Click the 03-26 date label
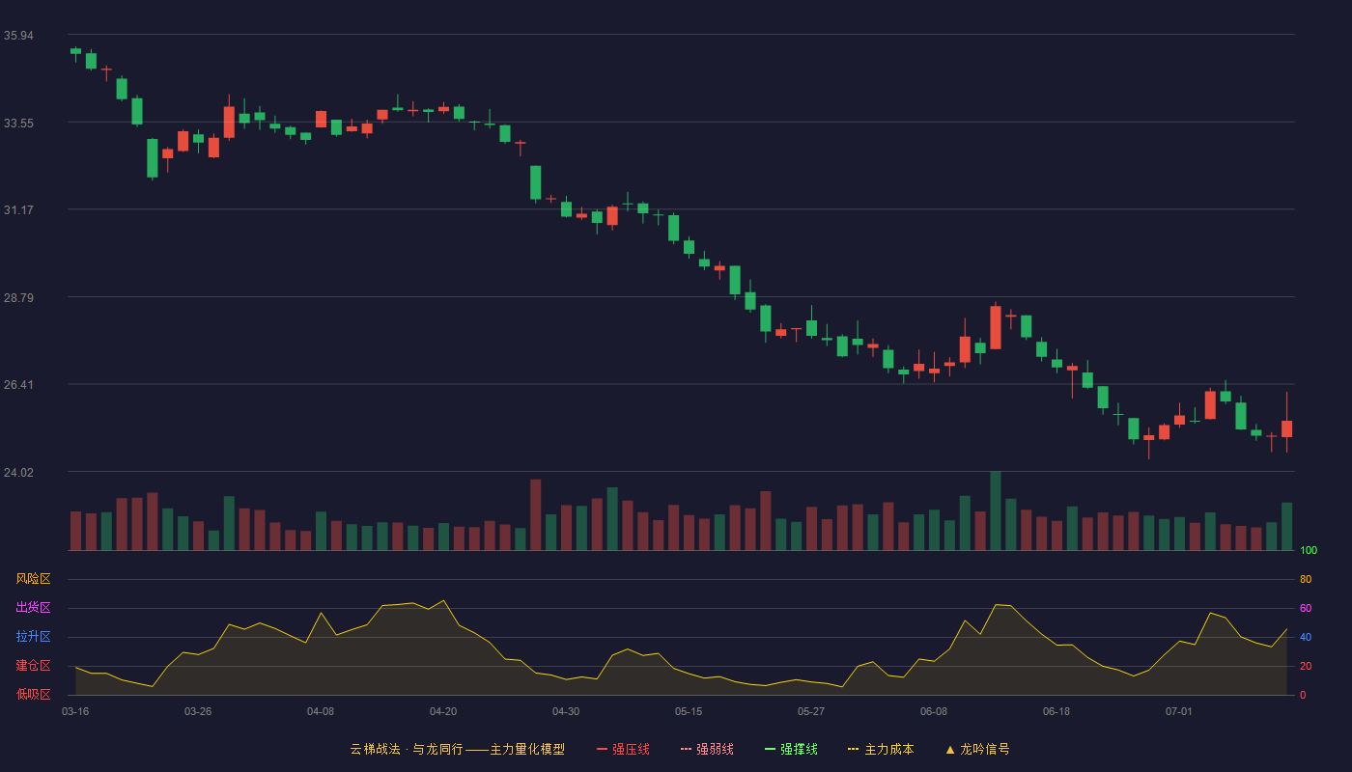The image size is (1352, 772). (x=198, y=711)
